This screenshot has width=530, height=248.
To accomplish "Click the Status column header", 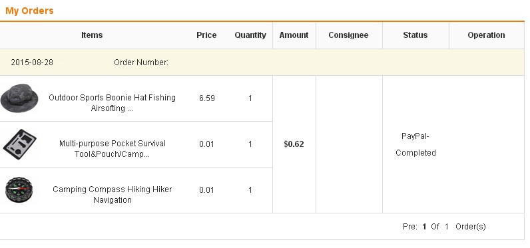I will click(x=415, y=35).
